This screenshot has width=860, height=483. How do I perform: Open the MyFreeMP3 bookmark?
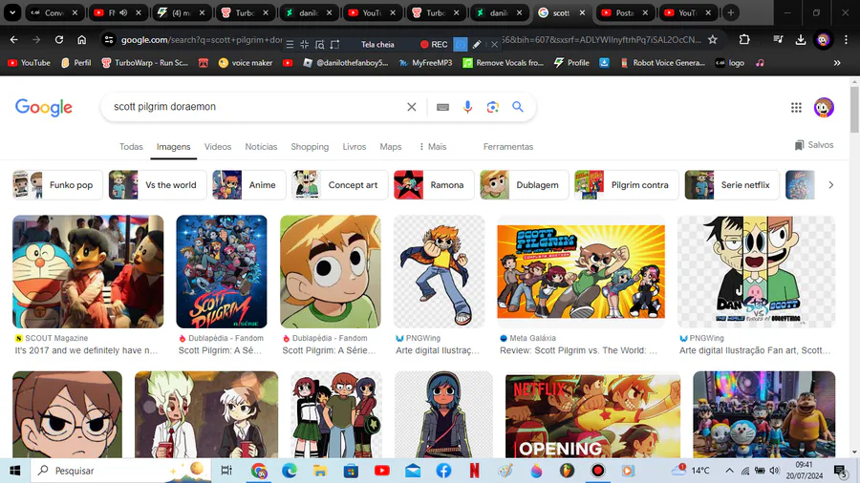click(425, 63)
